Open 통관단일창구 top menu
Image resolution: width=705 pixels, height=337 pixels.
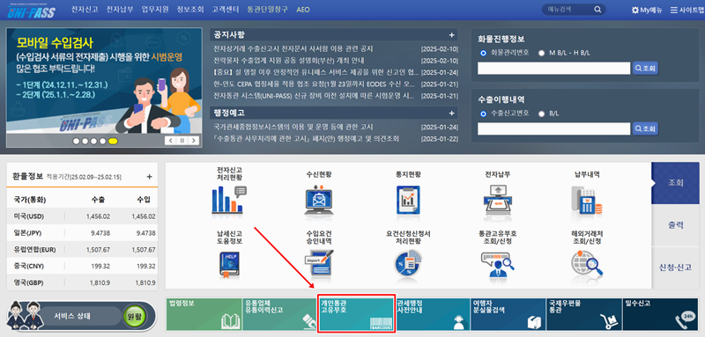click(x=268, y=10)
